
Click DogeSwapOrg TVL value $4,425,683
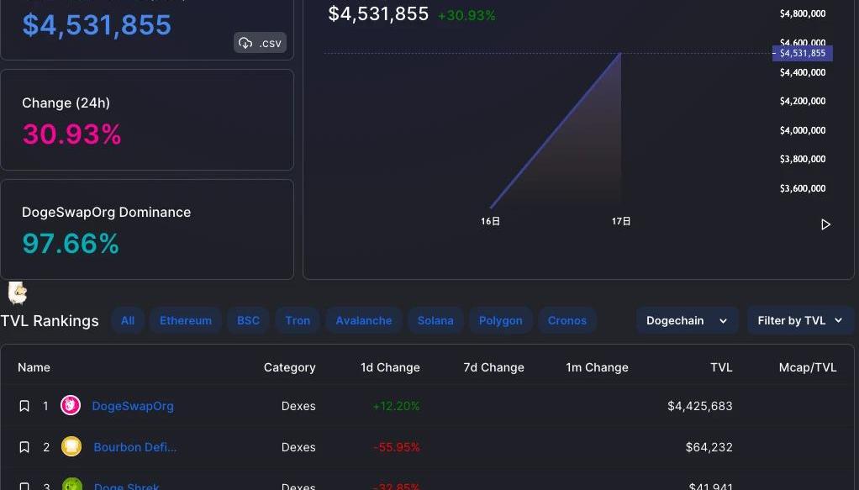pos(699,406)
